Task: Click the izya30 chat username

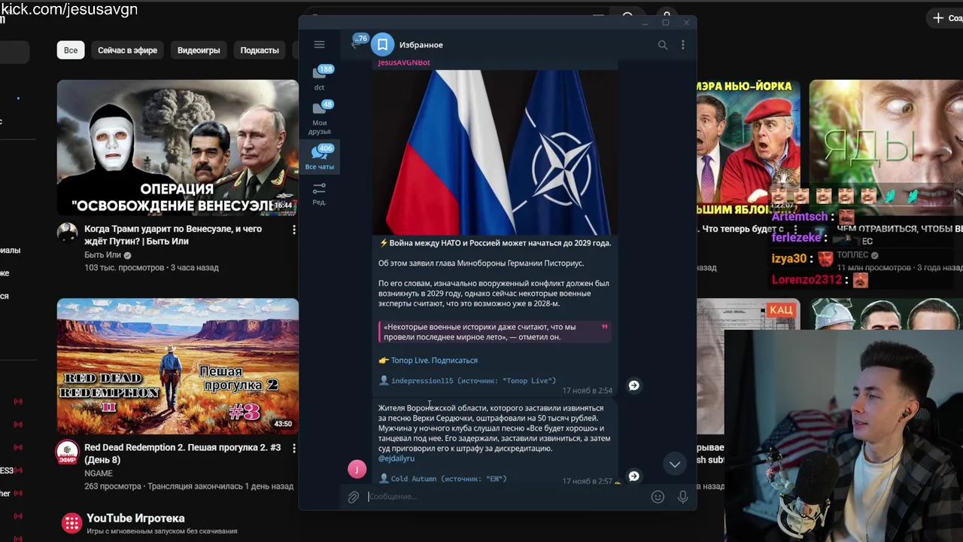Action: pos(789,259)
